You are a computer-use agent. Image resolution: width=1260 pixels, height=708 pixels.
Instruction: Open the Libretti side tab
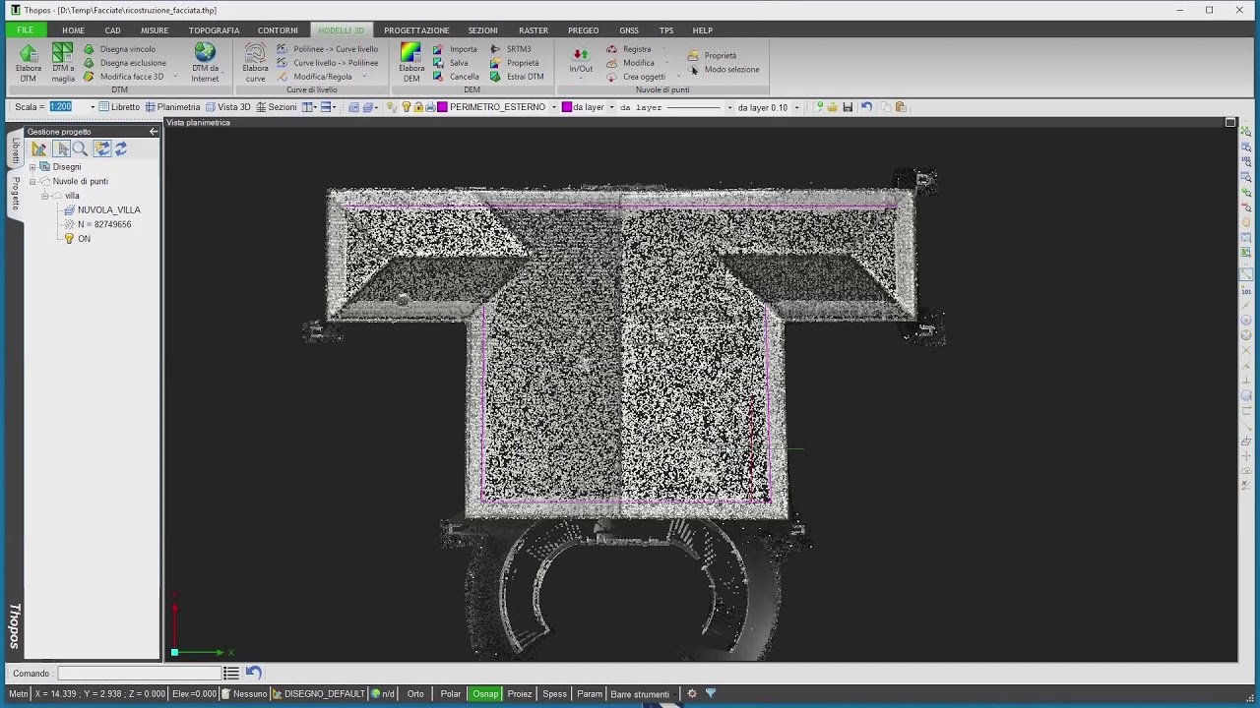(x=15, y=150)
